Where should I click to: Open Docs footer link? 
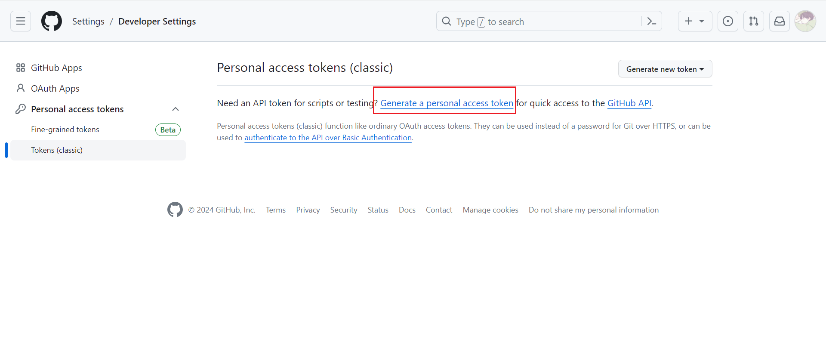coord(407,210)
